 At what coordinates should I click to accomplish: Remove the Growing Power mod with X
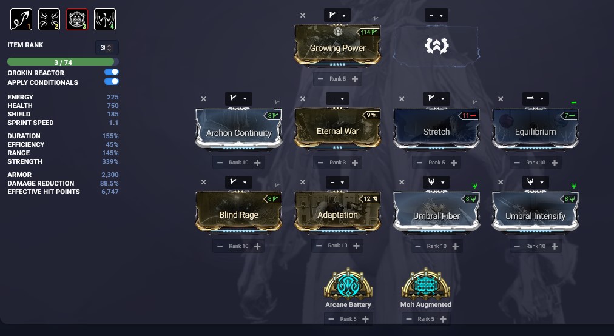coord(303,15)
